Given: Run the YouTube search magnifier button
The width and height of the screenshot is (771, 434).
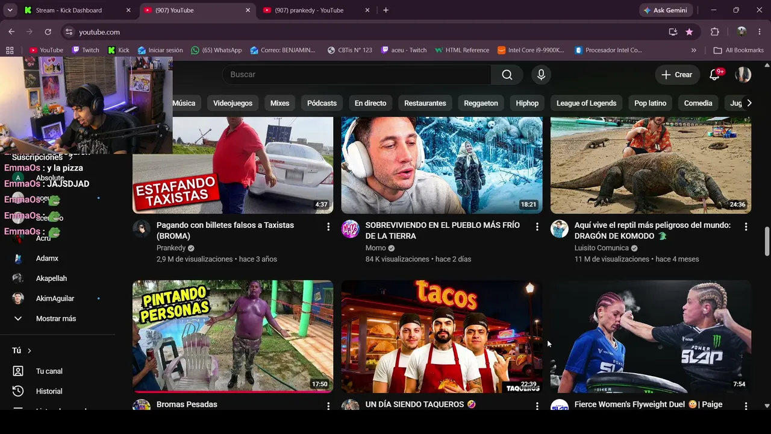Looking at the screenshot, I should 507,75.
